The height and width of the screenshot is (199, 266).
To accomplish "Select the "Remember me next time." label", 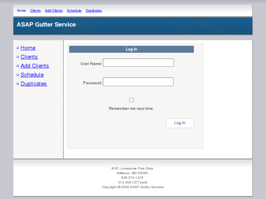I will point(131,108).
